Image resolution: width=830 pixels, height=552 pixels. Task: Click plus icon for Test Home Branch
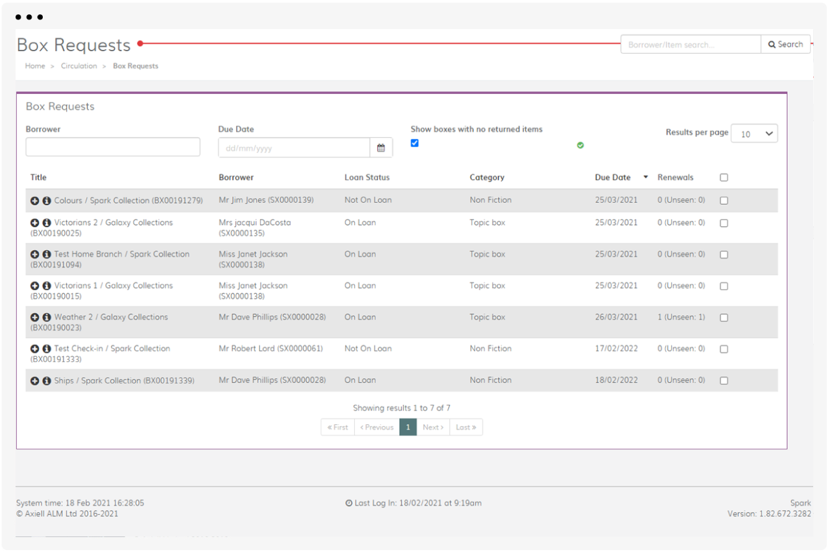tap(35, 255)
